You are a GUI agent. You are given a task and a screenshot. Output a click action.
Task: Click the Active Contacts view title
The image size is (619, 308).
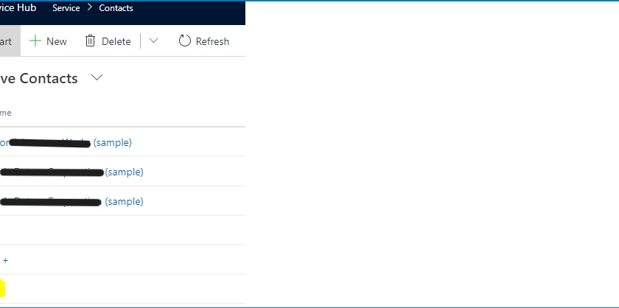coord(39,79)
